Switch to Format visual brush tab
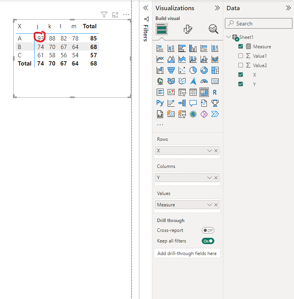This screenshot has height=299, width=294. (x=188, y=29)
